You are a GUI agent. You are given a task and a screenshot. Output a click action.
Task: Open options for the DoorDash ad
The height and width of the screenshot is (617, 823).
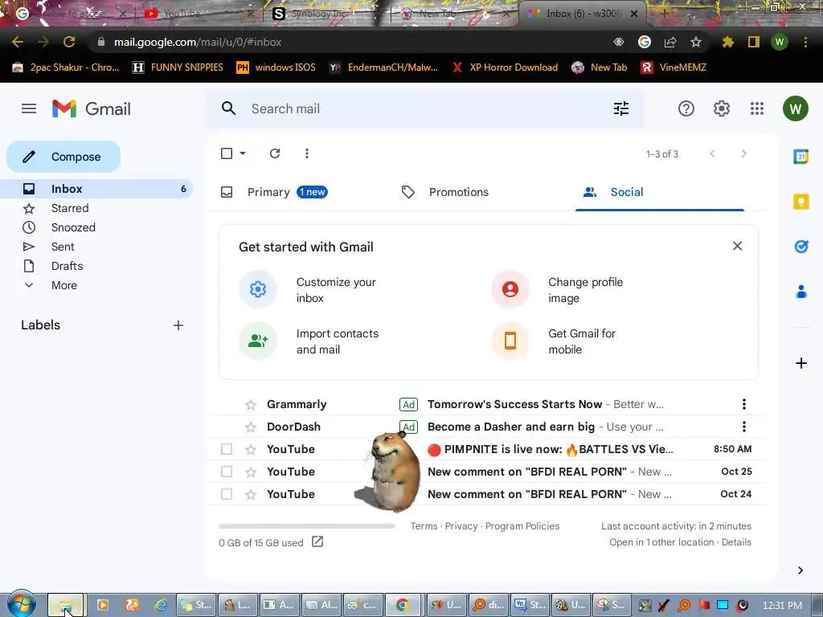(x=743, y=427)
